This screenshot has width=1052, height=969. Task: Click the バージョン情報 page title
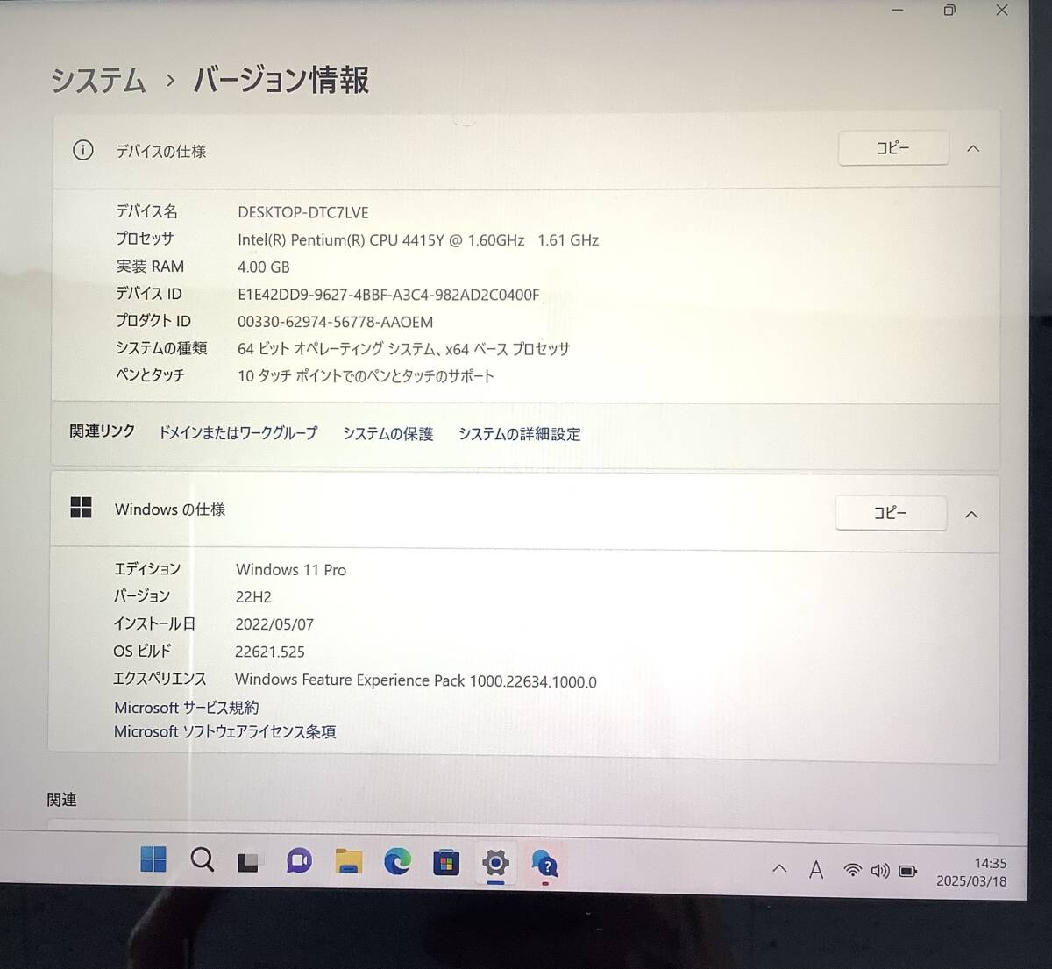(281, 80)
